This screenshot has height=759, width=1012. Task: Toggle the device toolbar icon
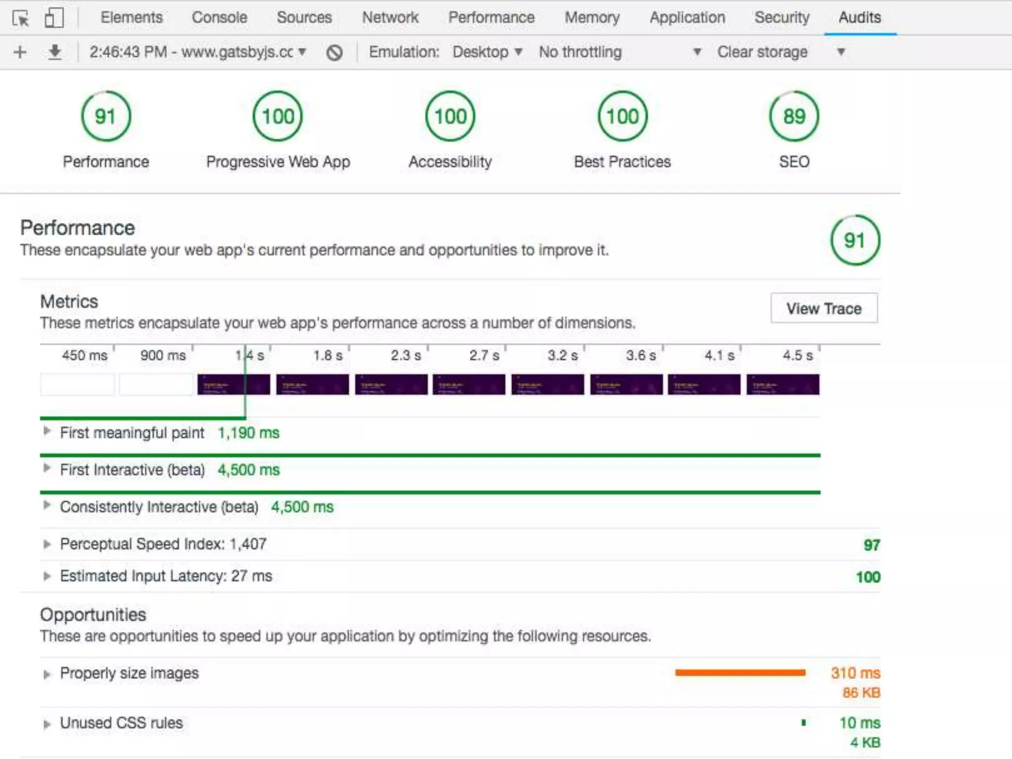(x=53, y=18)
